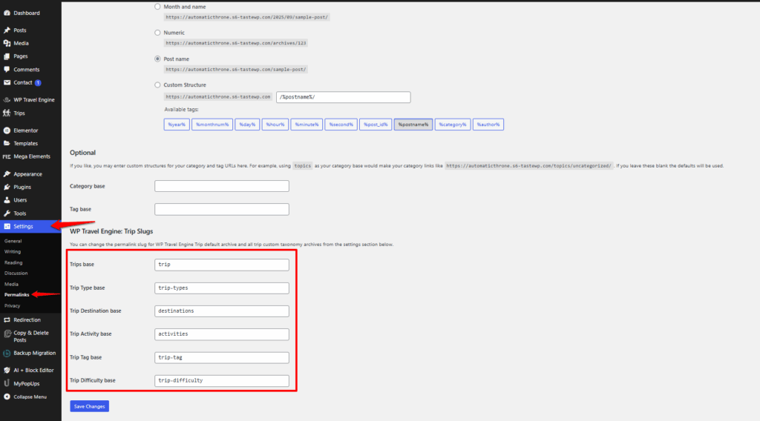Image resolution: width=760 pixels, height=421 pixels.
Task: Click the Save Changes button
Action: pyautogui.click(x=89, y=406)
